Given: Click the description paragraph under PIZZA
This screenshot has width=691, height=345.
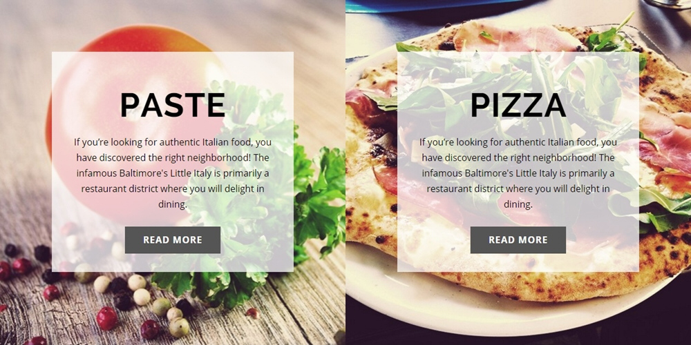Looking at the screenshot, I should coord(518,173).
